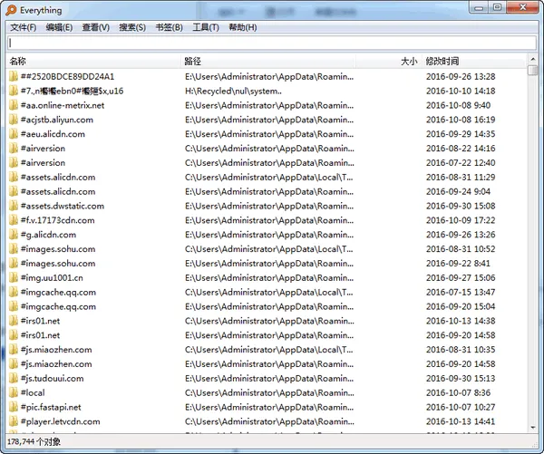Viewport: 544px width, 454px height.
Task: Click the date 2016-09-26 13:28
Action: [x=461, y=76]
